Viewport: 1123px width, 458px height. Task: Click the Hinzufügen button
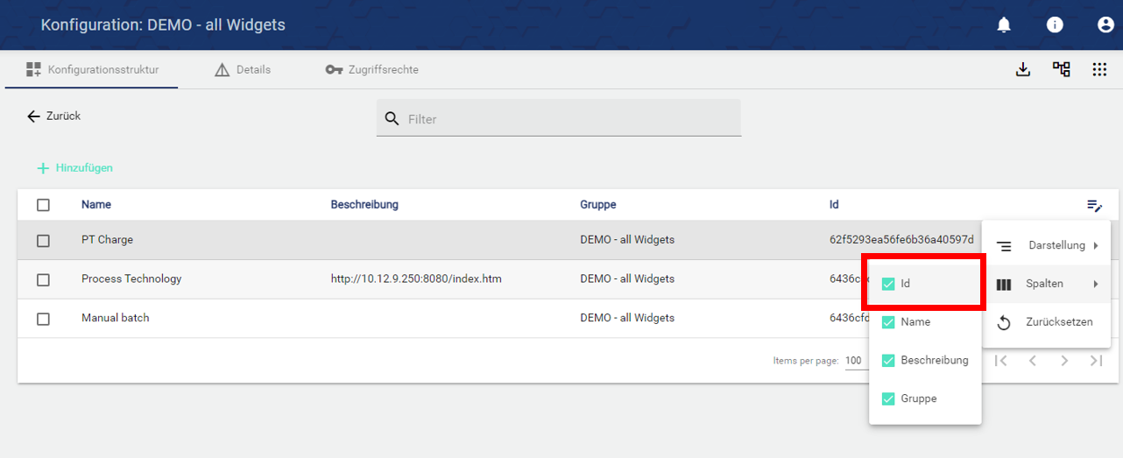75,168
